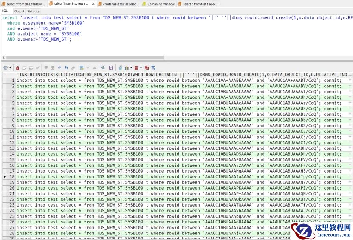Open dropdown arrow next to red grid icon
353x240 pixels.
[141, 68]
